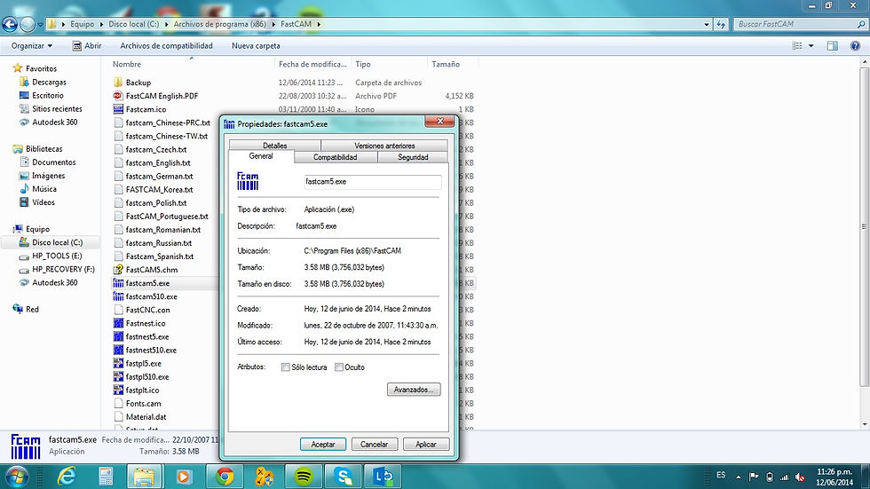Viewport: 870px width, 489px height.
Task: Open the view options dropdown arrow
Action: (811, 46)
